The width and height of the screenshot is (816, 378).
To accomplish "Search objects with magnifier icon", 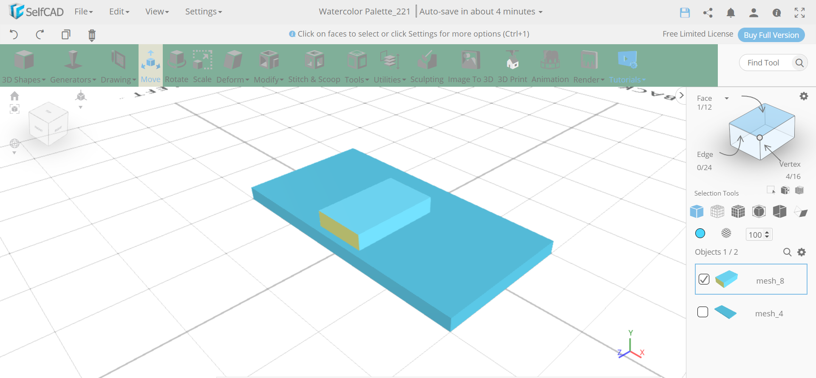I will coord(787,252).
